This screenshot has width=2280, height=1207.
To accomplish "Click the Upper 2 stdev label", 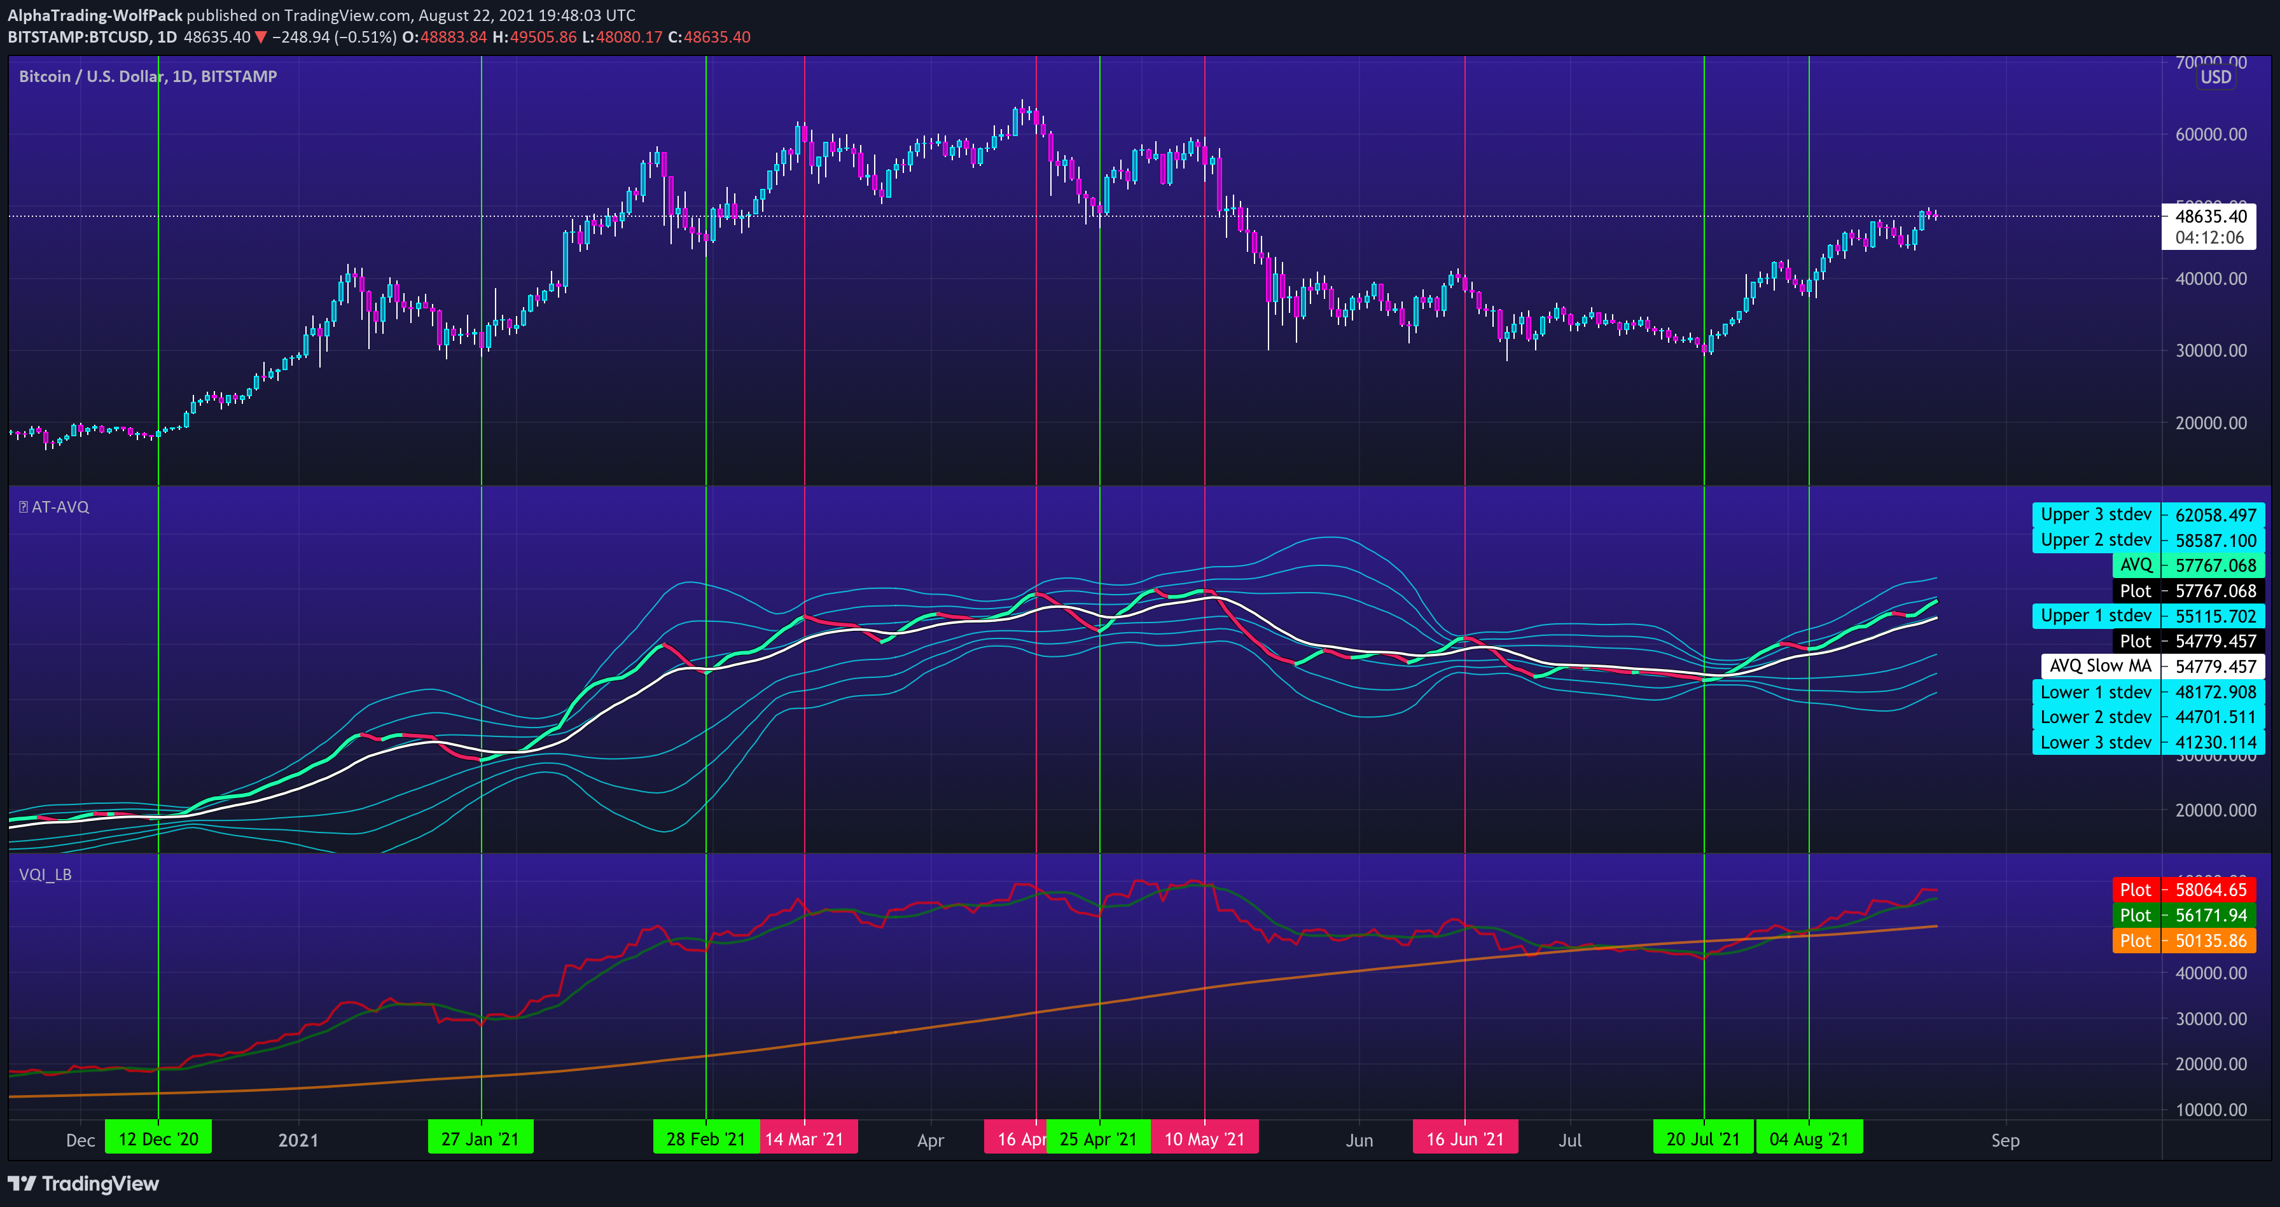I will [2096, 540].
